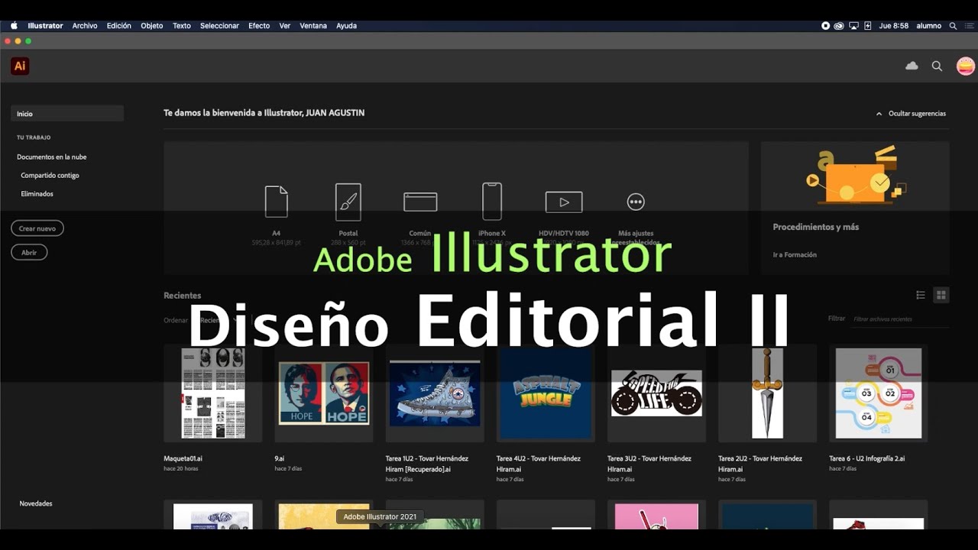Open the Edición menu
The height and width of the screenshot is (550, 978).
point(118,25)
